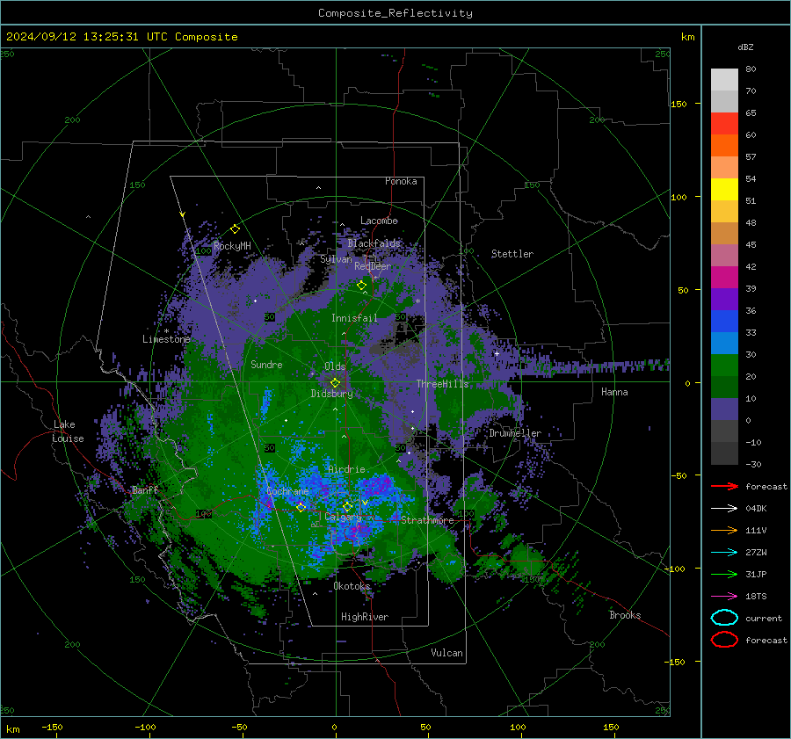Click the lightest gray swatch at the top of the scale
The image size is (791, 739).
point(724,79)
